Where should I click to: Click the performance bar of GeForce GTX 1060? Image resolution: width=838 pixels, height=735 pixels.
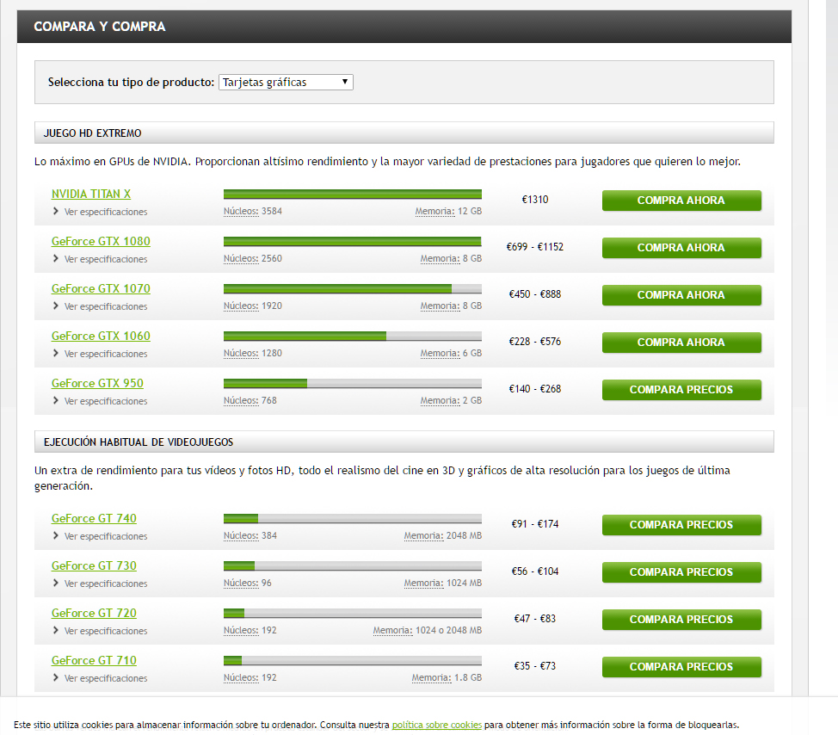(353, 337)
